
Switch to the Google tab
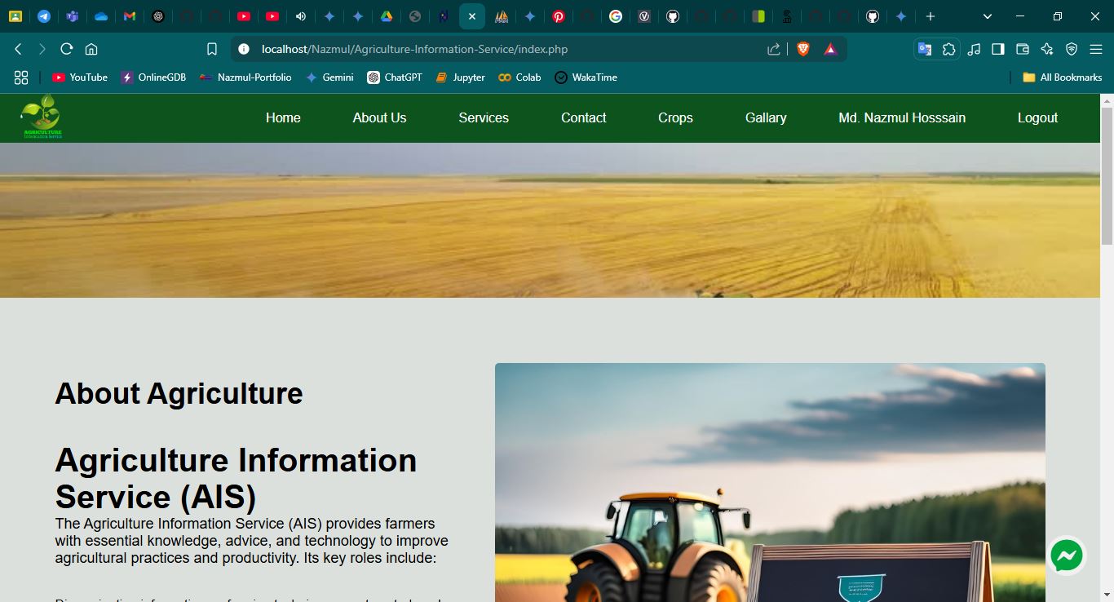616,16
